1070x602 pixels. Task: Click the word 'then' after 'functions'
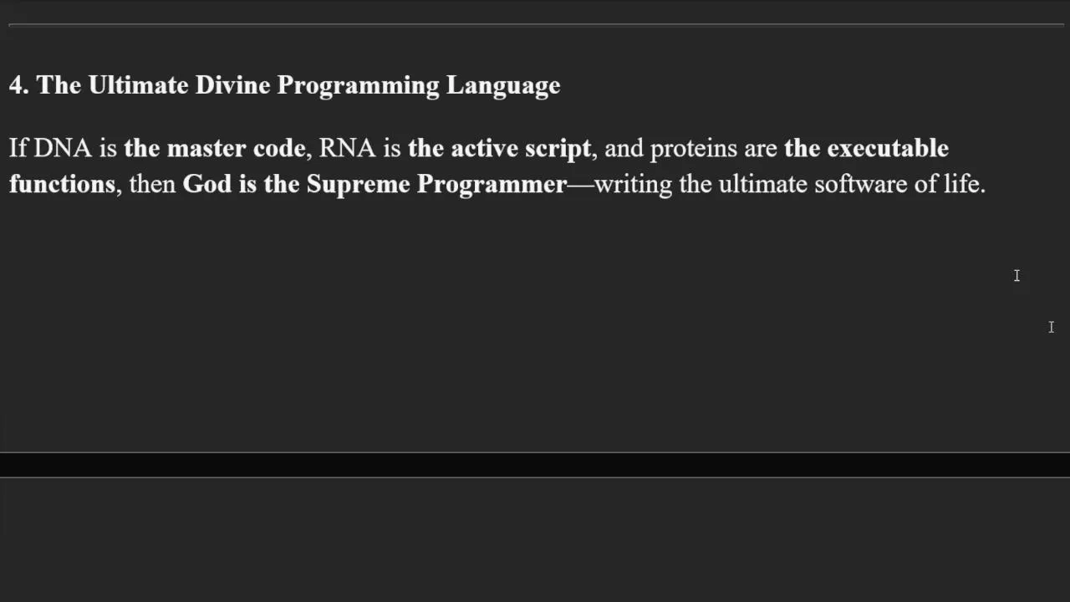pyautogui.click(x=152, y=184)
